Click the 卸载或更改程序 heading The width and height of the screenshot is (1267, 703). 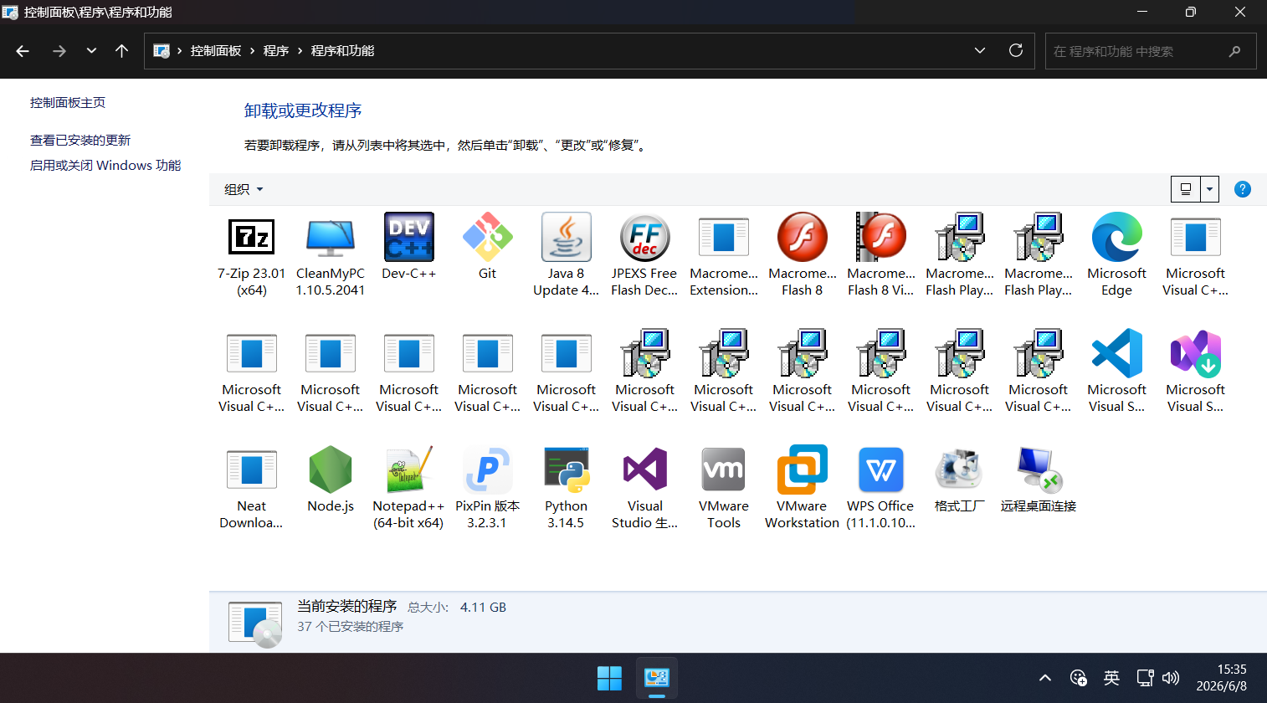click(303, 110)
